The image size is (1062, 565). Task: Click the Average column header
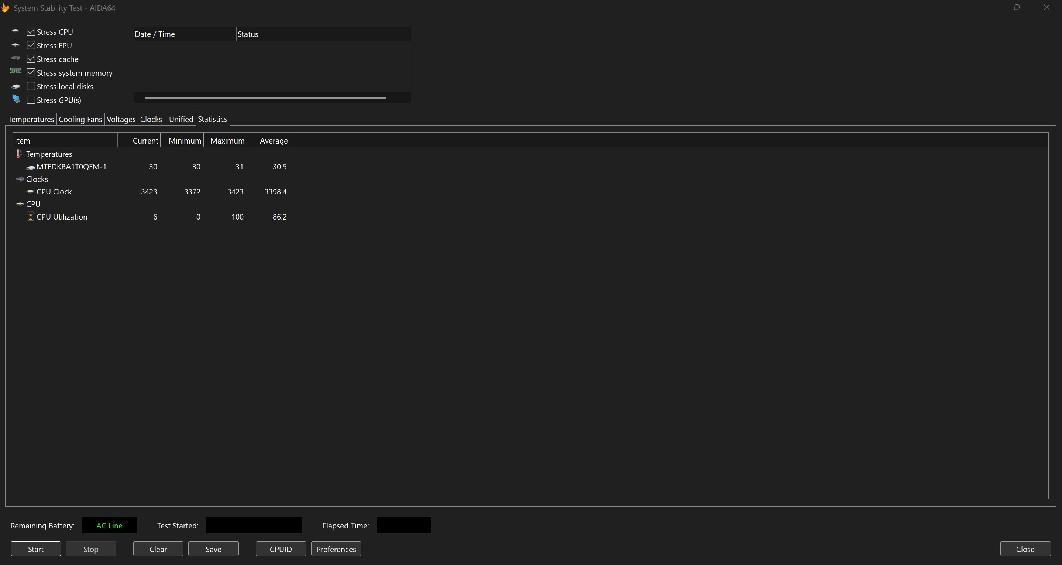point(269,141)
